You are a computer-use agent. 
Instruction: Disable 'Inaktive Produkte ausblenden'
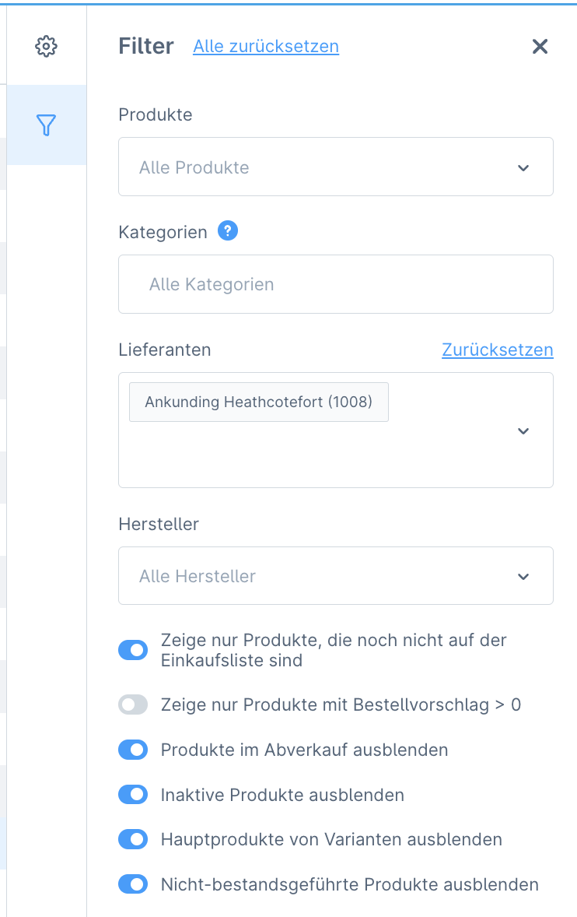point(133,795)
